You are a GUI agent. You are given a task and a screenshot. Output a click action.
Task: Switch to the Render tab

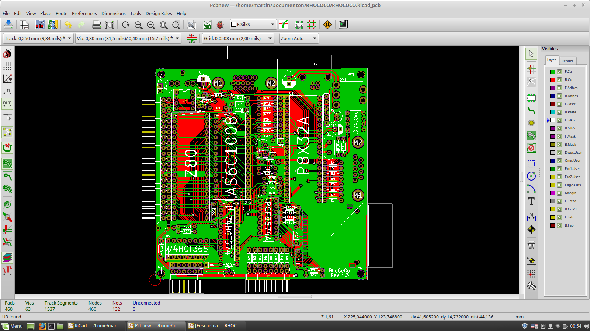568,61
